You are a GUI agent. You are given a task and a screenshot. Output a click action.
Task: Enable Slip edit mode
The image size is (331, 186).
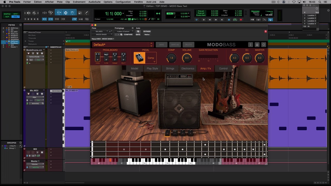(7, 17)
